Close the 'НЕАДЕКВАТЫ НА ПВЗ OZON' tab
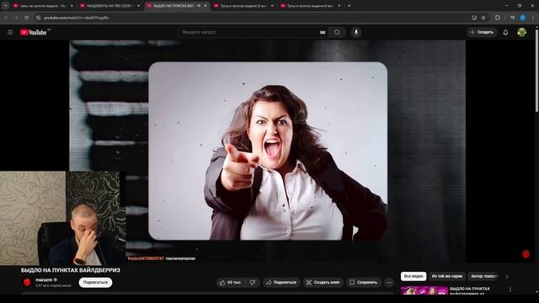 (139, 6)
